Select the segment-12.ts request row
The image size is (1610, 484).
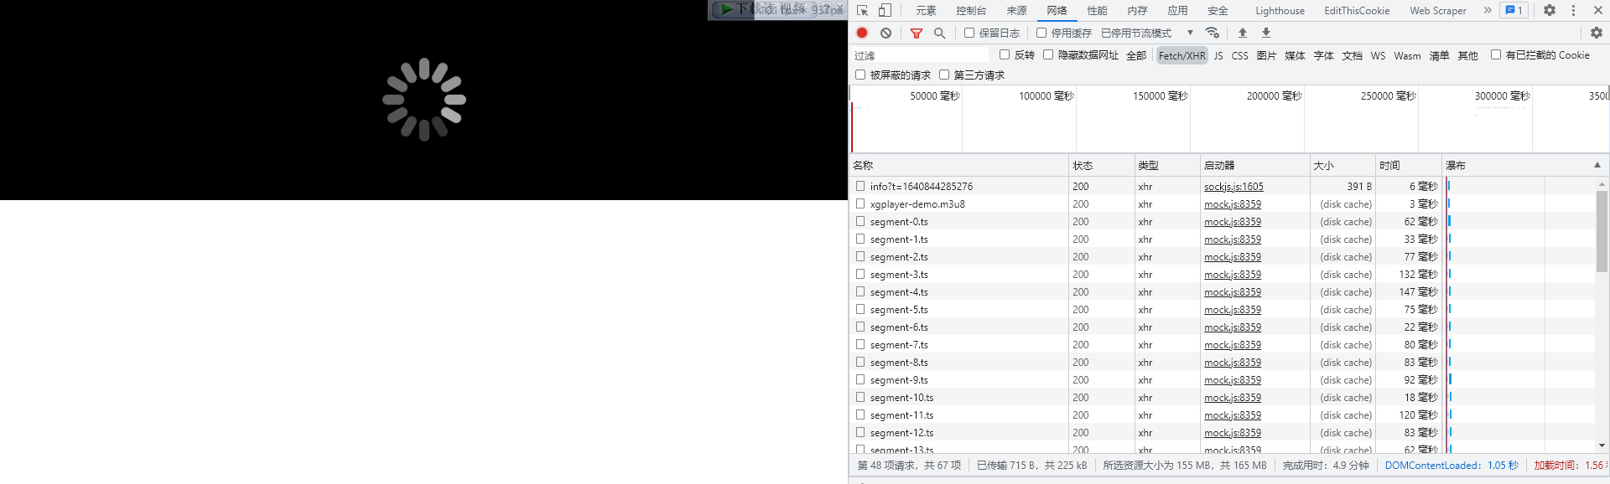point(1223,432)
